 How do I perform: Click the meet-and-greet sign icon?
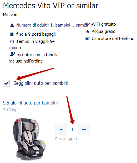coord(12,54)
